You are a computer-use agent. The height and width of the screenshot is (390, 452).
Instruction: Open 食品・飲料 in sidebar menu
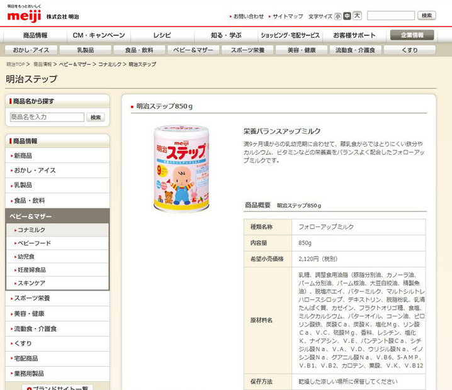pyautogui.click(x=57, y=201)
